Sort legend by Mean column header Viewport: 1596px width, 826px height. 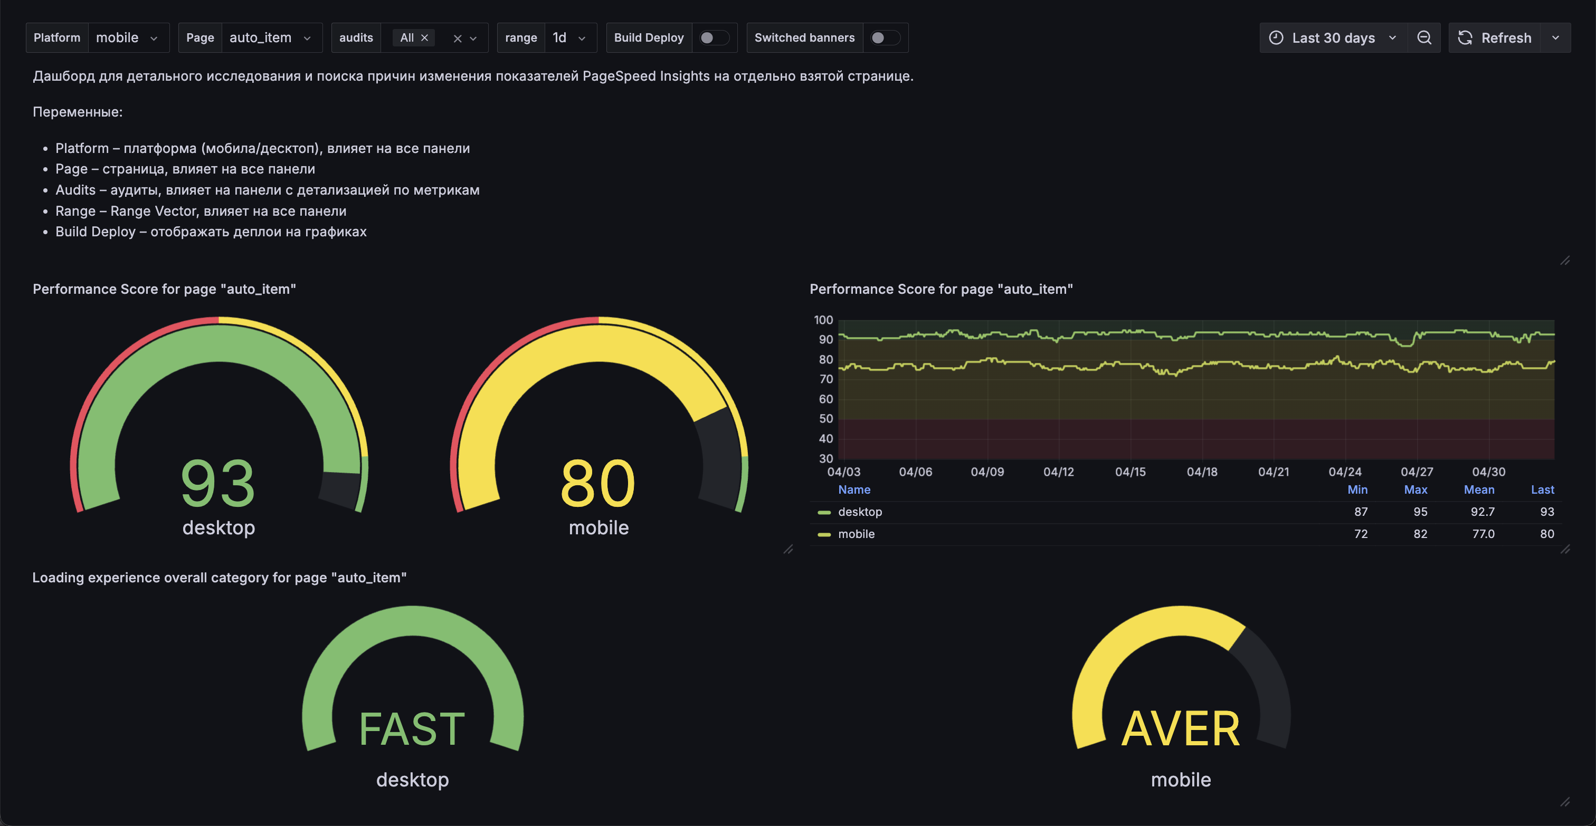(1478, 489)
